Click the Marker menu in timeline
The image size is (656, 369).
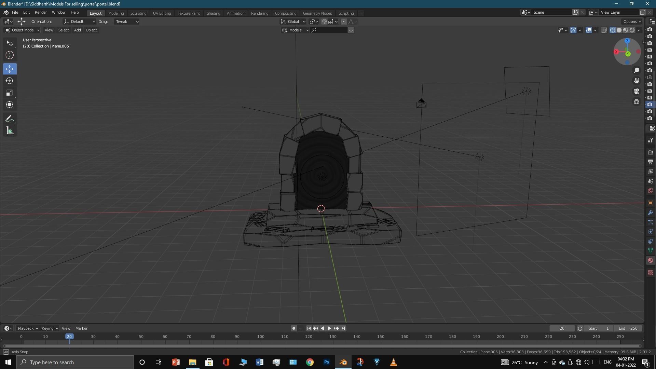(x=81, y=328)
